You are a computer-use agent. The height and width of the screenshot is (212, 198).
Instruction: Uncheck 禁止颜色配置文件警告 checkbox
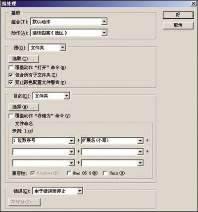coord(11,83)
